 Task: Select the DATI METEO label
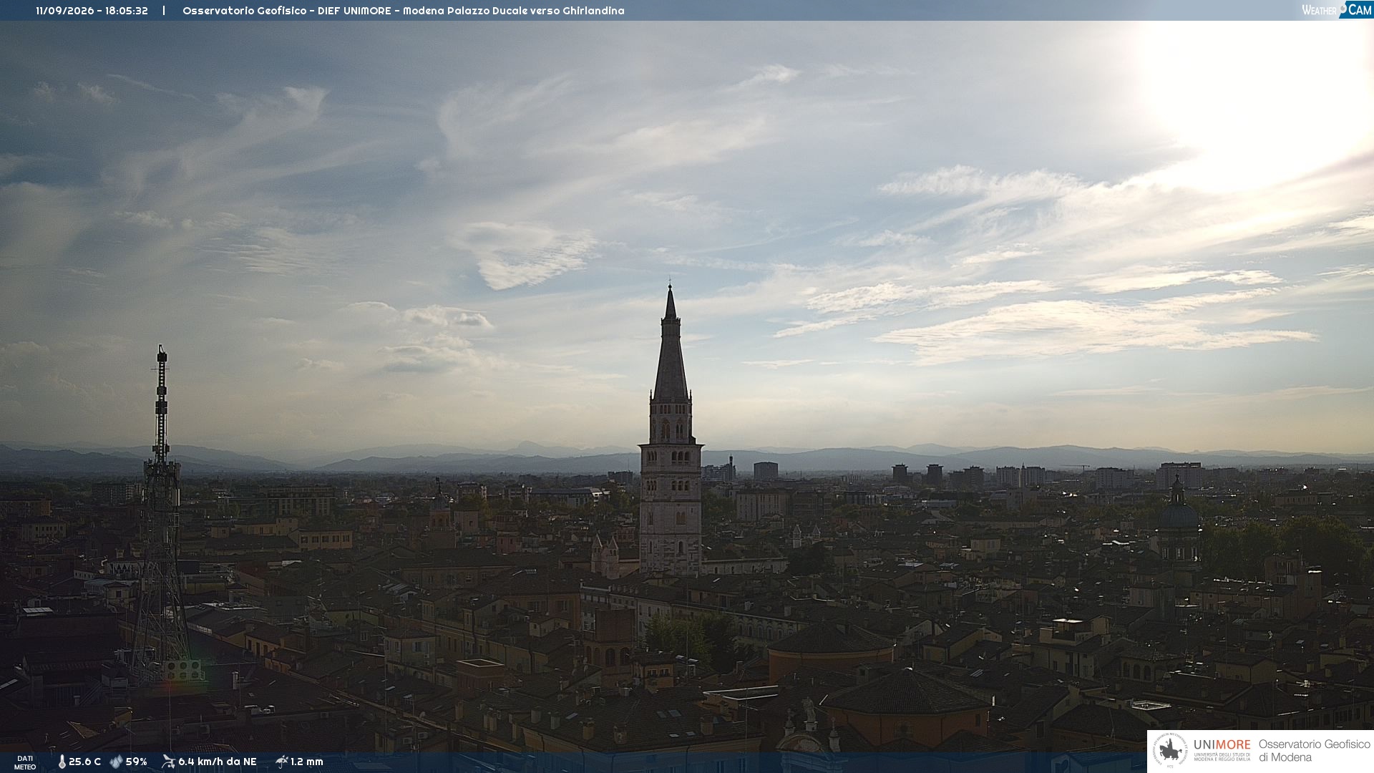click(25, 762)
